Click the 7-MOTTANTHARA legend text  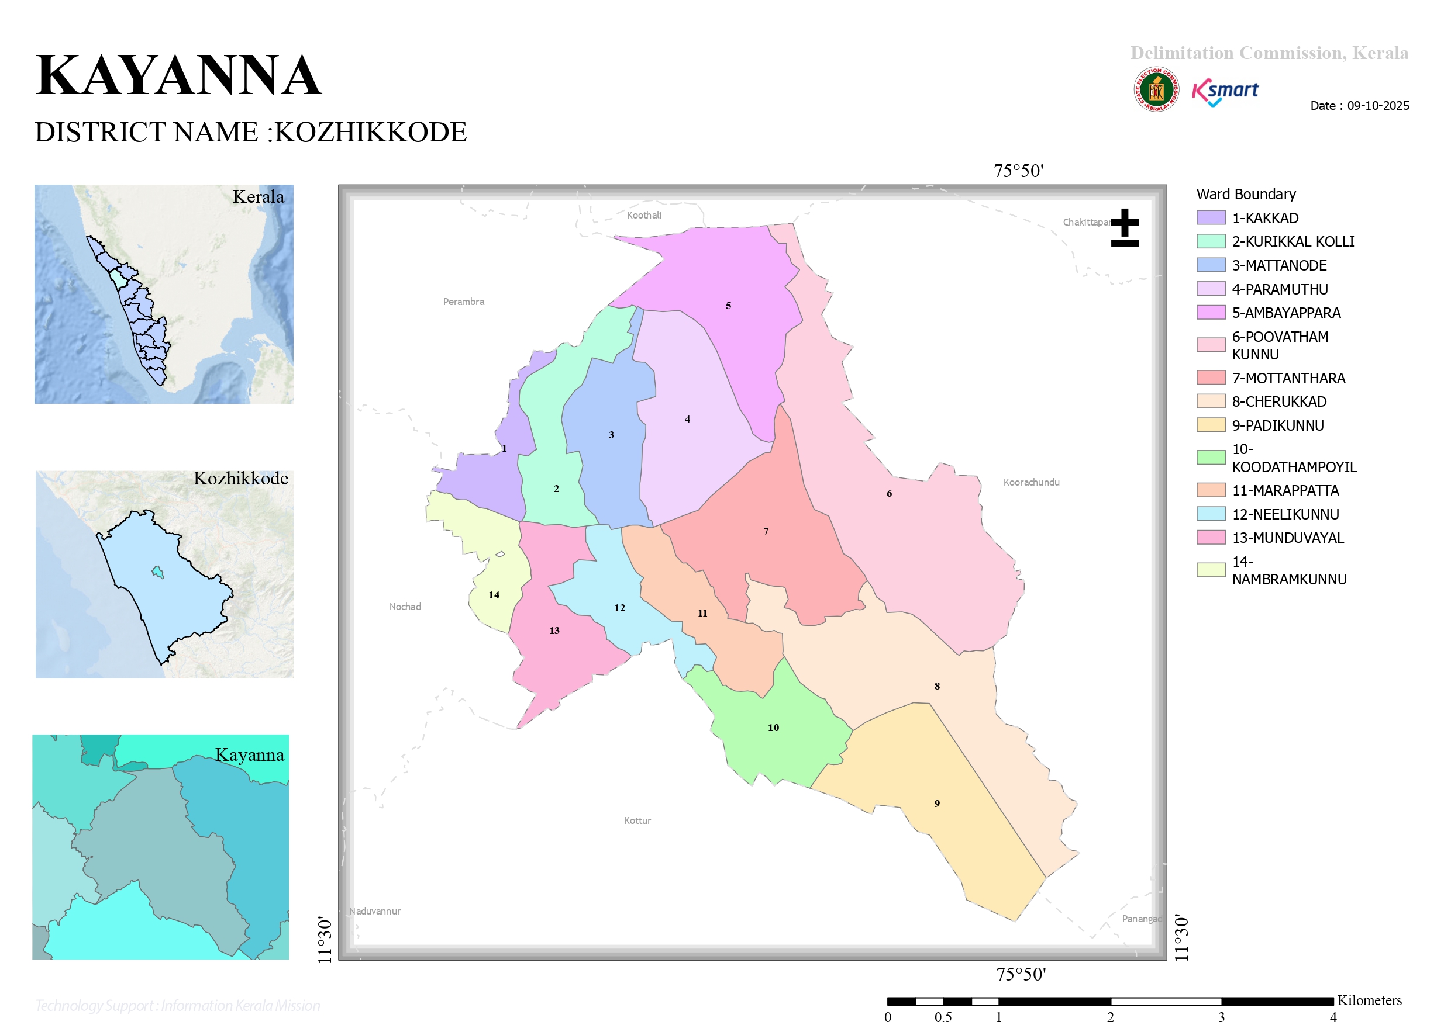coord(1288,378)
